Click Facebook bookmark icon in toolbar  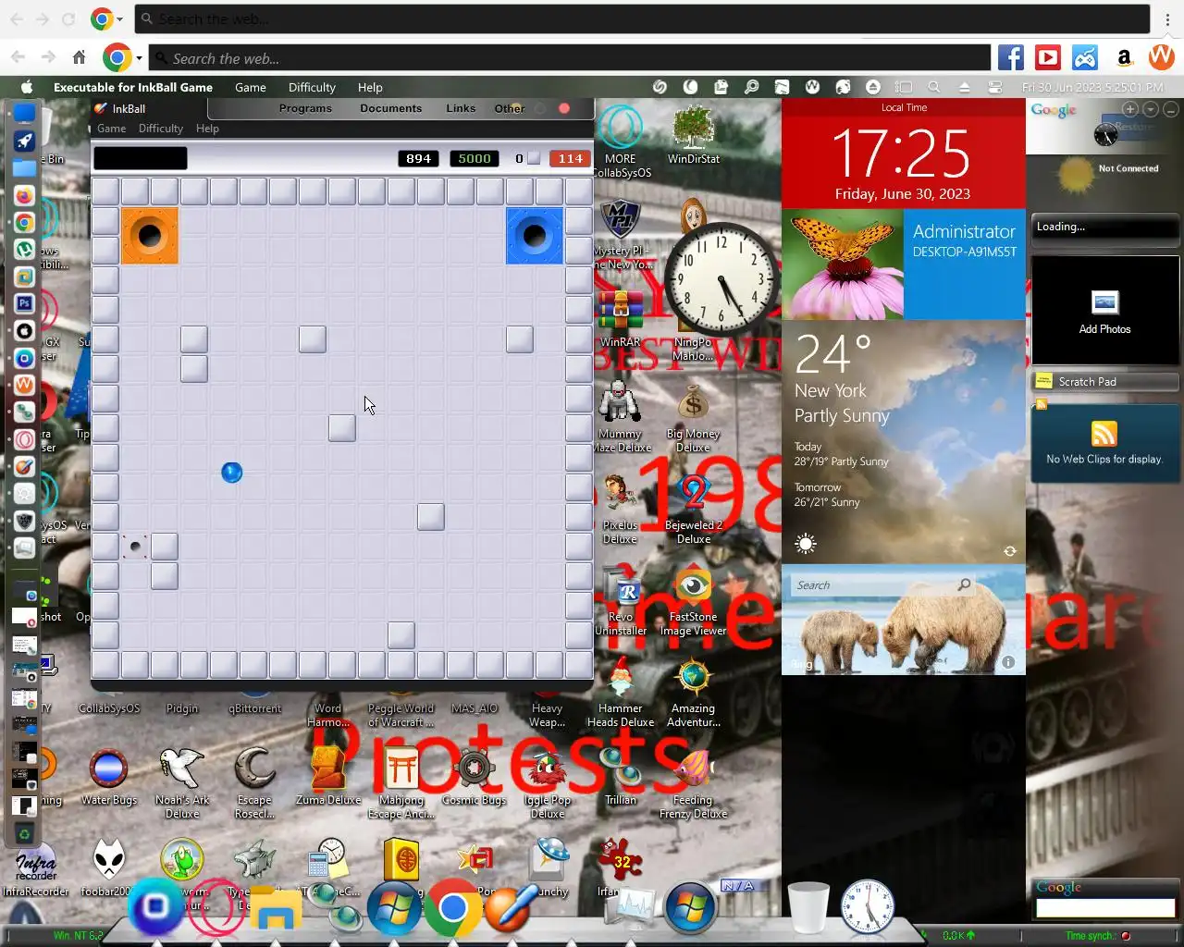pos(1011,57)
